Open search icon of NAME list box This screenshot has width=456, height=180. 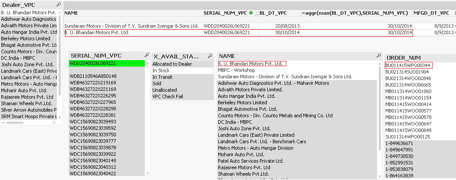379,55
